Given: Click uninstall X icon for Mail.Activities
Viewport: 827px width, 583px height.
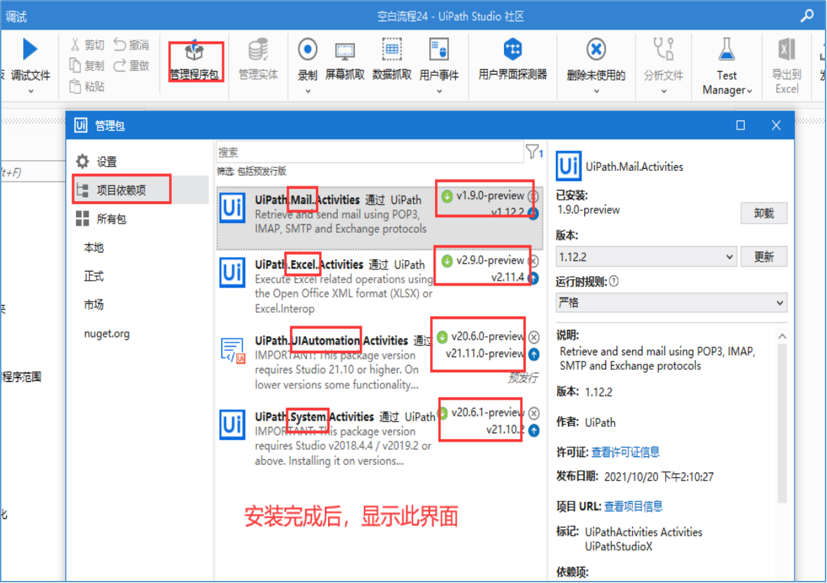Looking at the screenshot, I should coord(534,196).
